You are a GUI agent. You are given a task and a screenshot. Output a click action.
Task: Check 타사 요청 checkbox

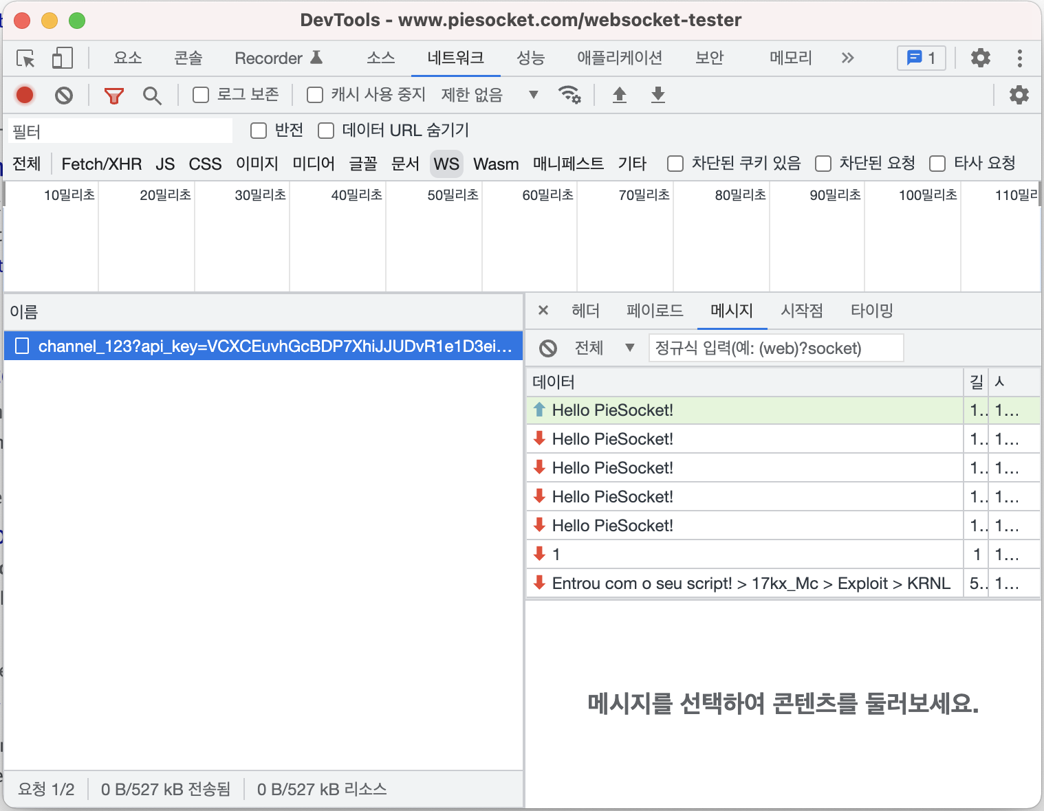[937, 164]
